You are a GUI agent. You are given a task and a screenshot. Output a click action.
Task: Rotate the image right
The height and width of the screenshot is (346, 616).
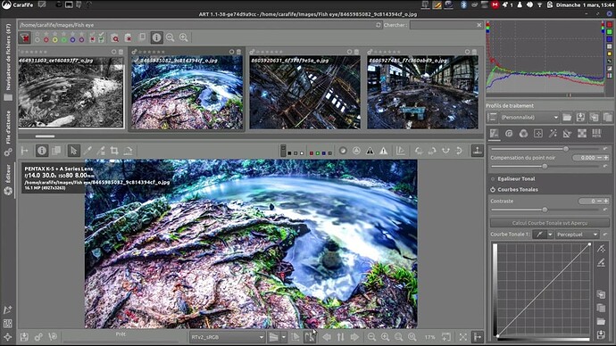point(432,151)
